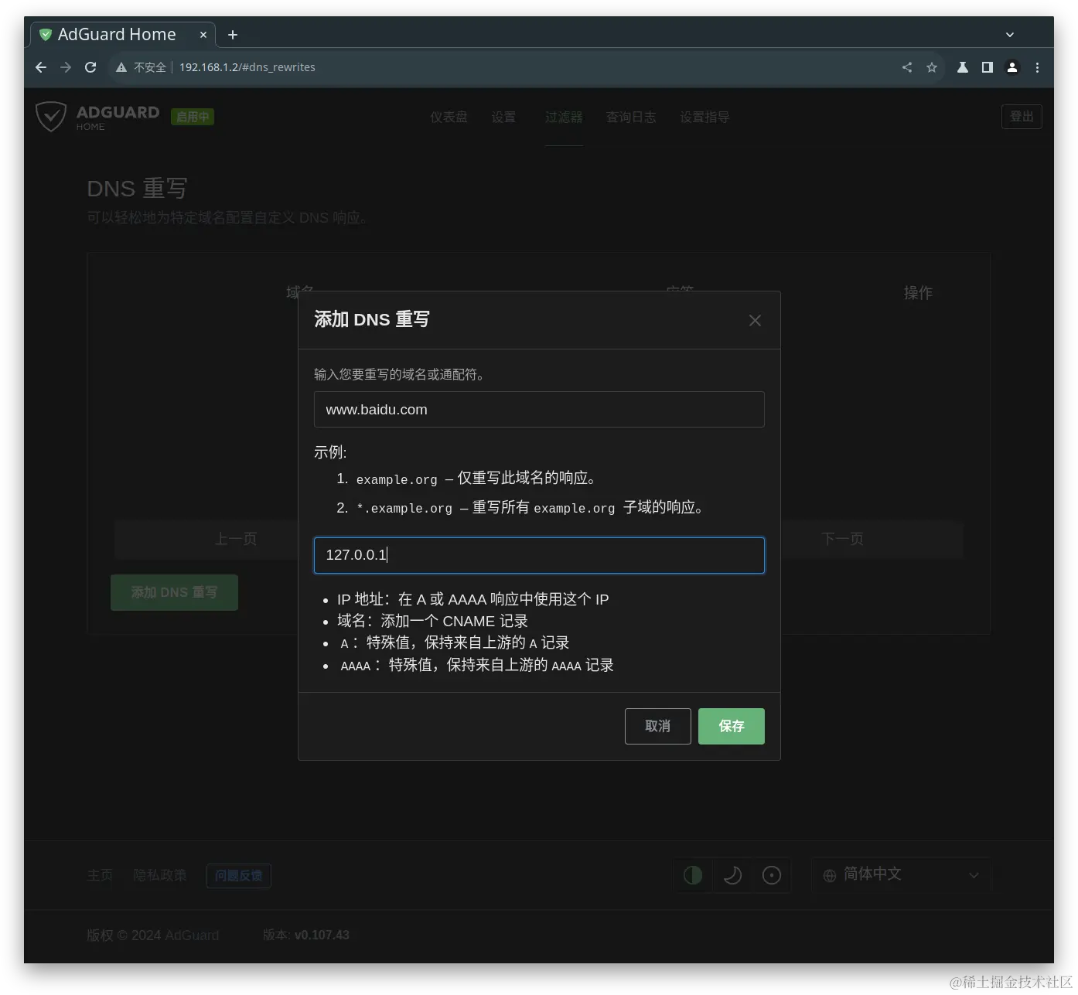Open the browser profile avatar

click(1012, 67)
